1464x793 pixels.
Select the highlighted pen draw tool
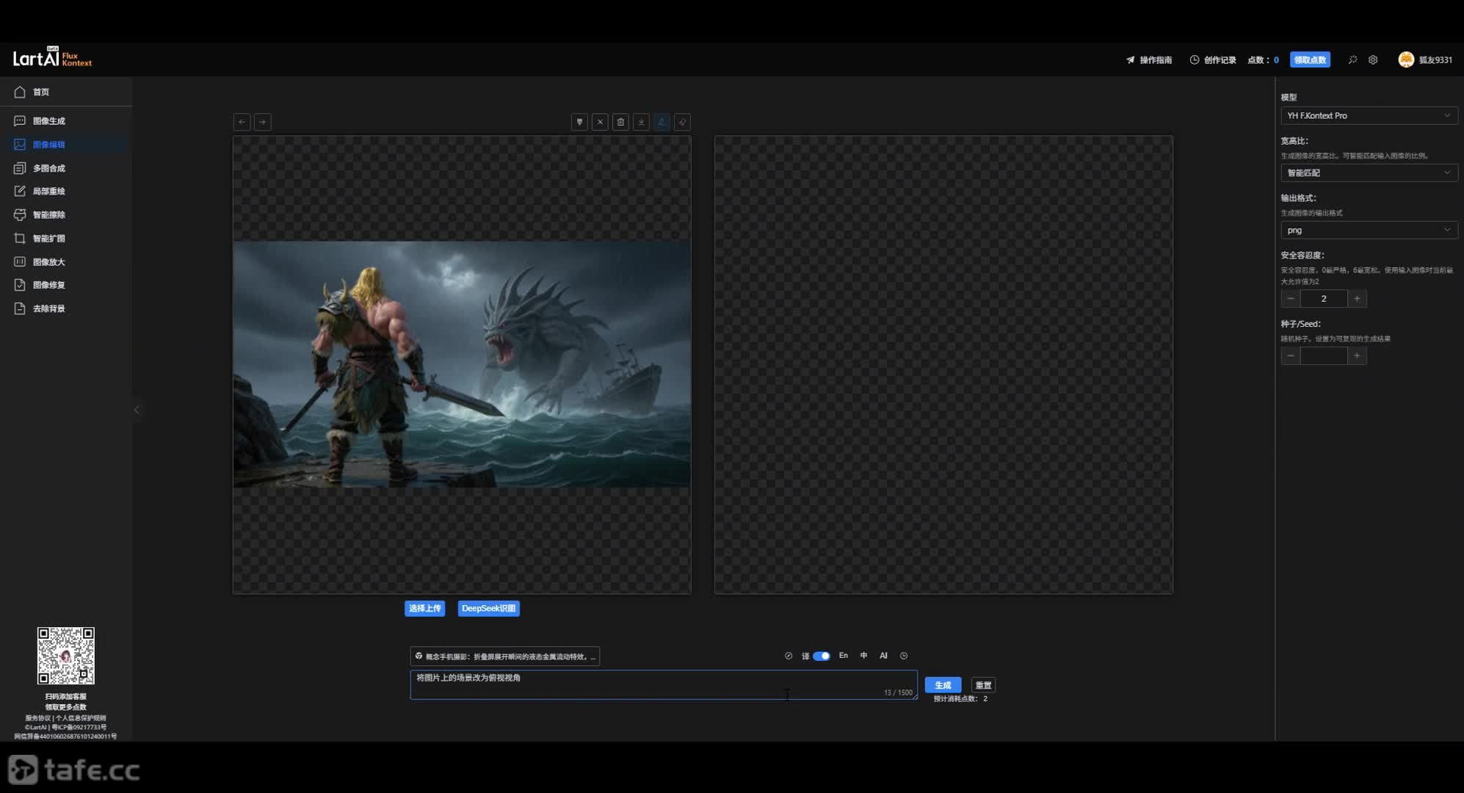click(662, 122)
